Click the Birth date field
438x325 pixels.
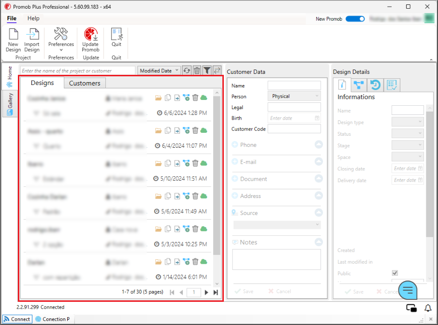coord(294,118)
